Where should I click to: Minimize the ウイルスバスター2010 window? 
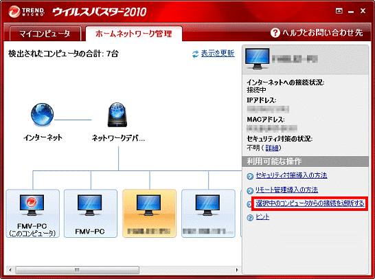click(x=351, y=12)
